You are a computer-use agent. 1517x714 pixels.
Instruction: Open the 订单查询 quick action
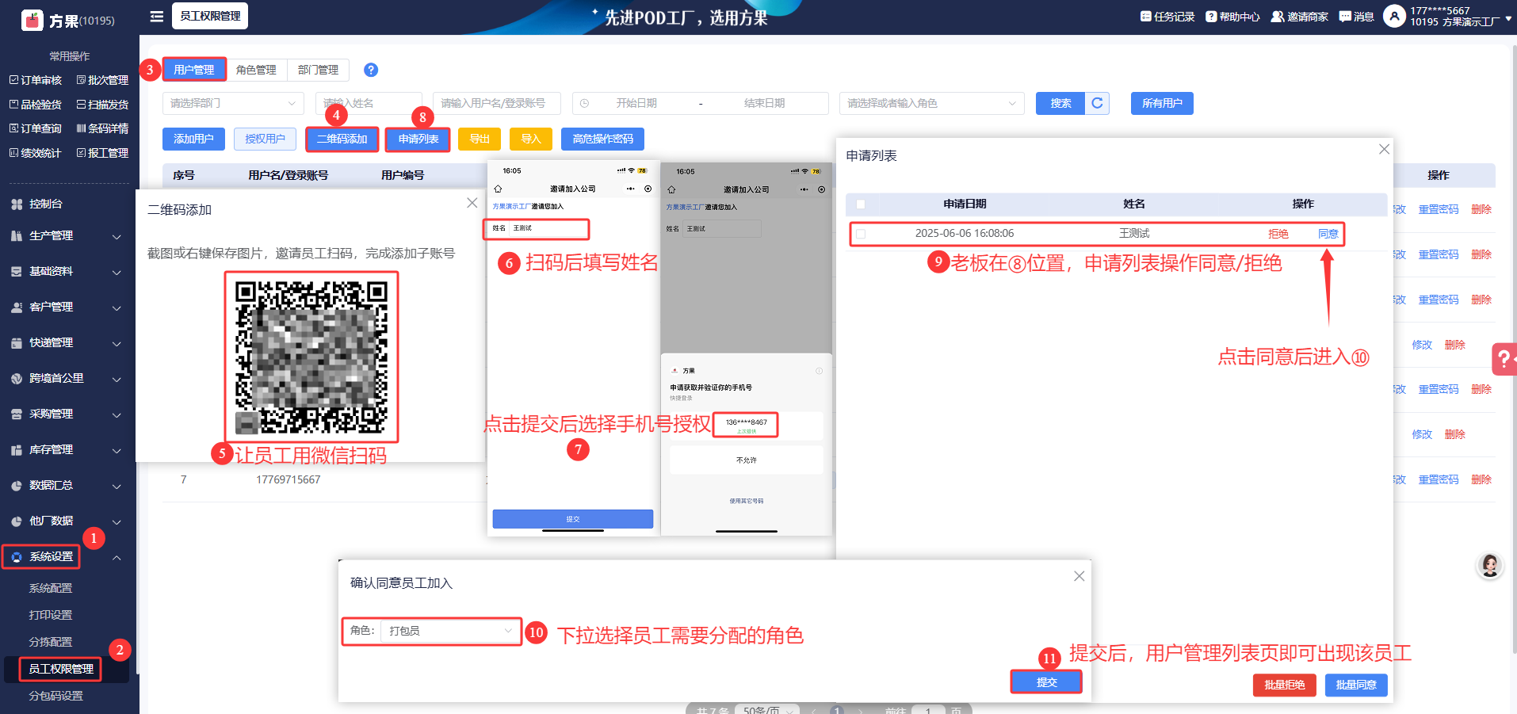36,128
